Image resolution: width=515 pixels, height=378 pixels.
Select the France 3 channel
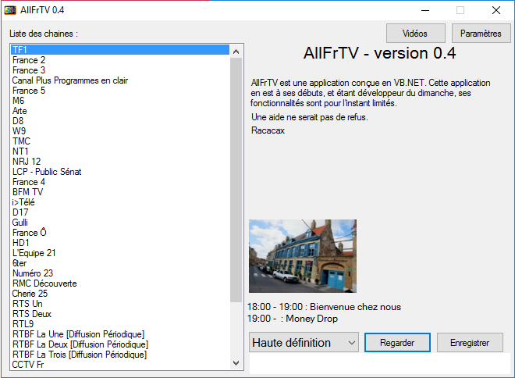click(x=120, y=70)
